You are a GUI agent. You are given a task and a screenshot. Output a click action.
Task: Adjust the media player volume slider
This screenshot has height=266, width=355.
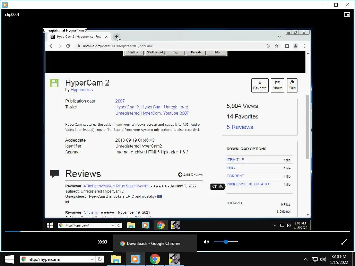[x=226, y=242]
